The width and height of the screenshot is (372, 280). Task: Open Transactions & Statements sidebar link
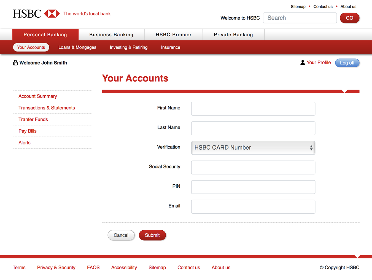[x=47, y=108]
